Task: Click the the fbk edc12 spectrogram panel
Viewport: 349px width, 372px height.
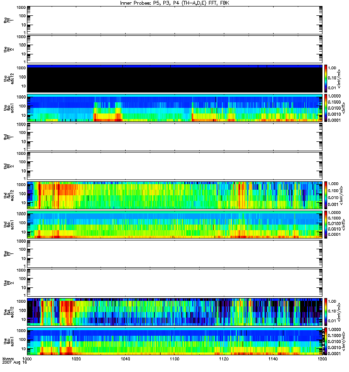Action: click(175, 312)
